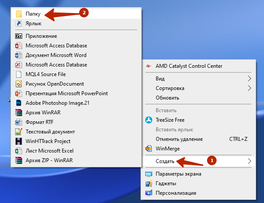Image resolution: width=264 pixels, height=203 pixels.
Task: Click the monitor icon beside Параметры экрана
Action: [149, 174]
